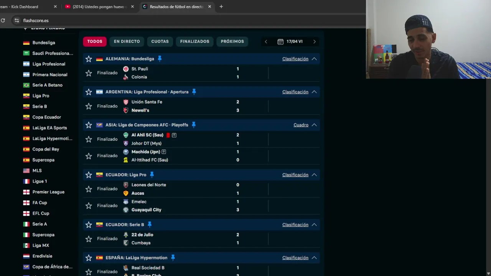Go to next day arrow

315,41
